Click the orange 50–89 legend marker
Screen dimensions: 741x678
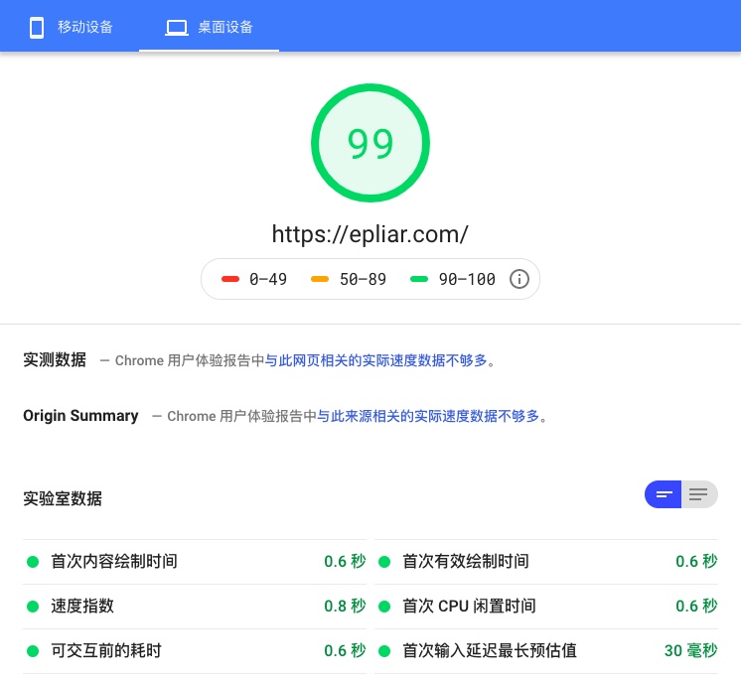[x=320, y=279]
